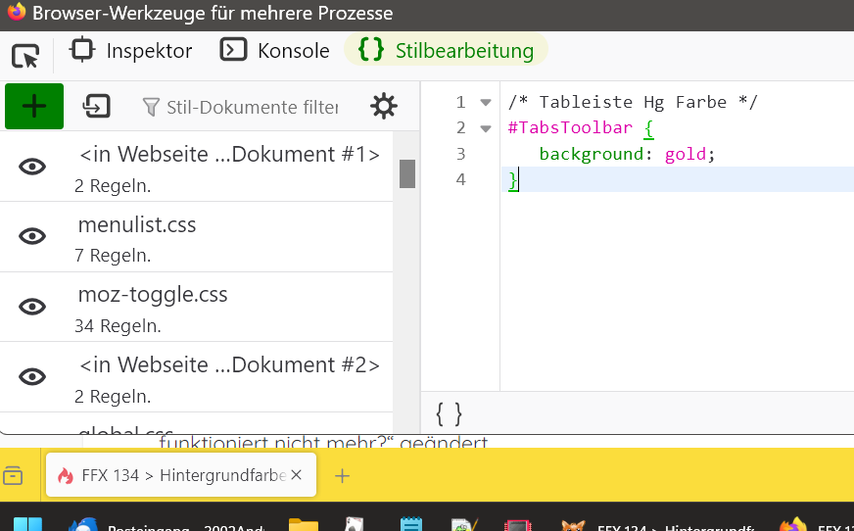
Task: Create a new style sheet
Action: click(34, 106)
